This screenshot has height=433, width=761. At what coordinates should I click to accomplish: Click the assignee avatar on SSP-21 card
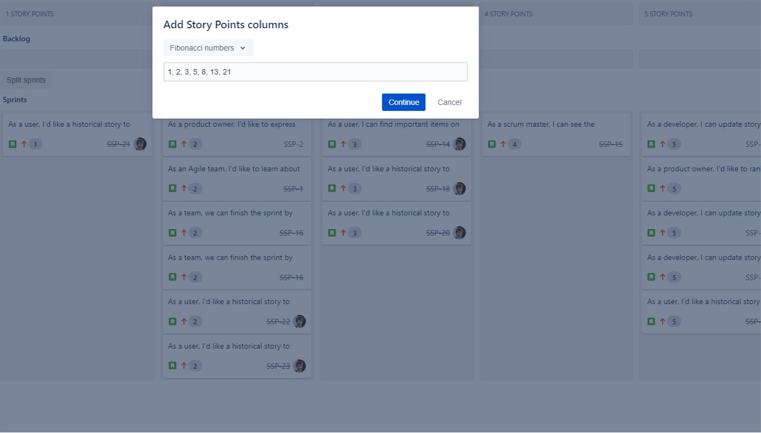coord(140,144)
